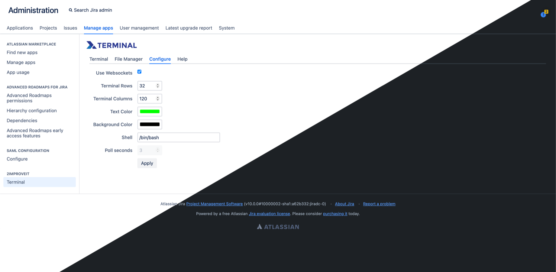
Task: Select the Manage apps tab
Action: [x=99, y=28]
